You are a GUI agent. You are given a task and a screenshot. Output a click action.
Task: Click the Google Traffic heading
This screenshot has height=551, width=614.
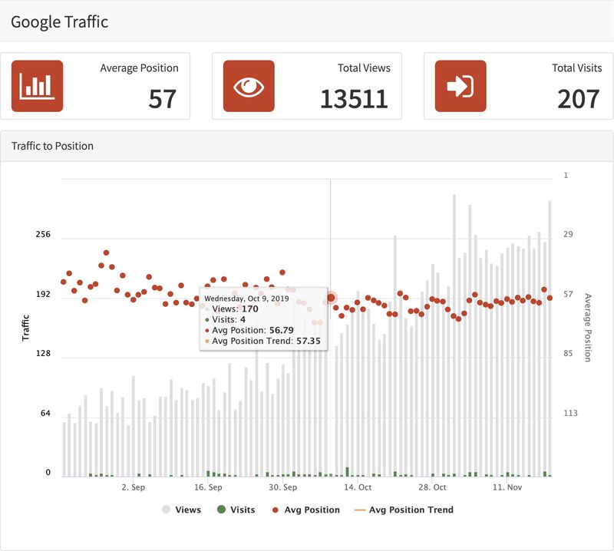pos(60,22)
